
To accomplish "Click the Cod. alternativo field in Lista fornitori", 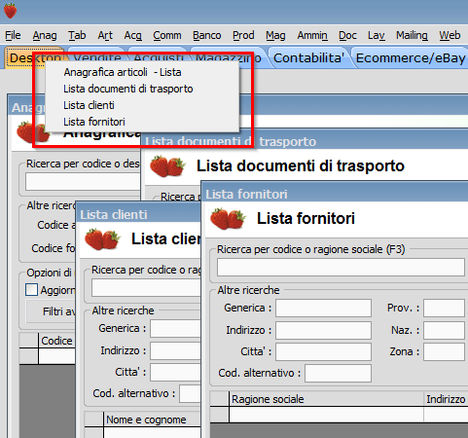I will [338, 373].
